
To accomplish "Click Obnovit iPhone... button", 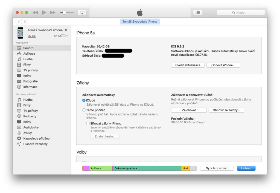I will click(x=223, y=65).
